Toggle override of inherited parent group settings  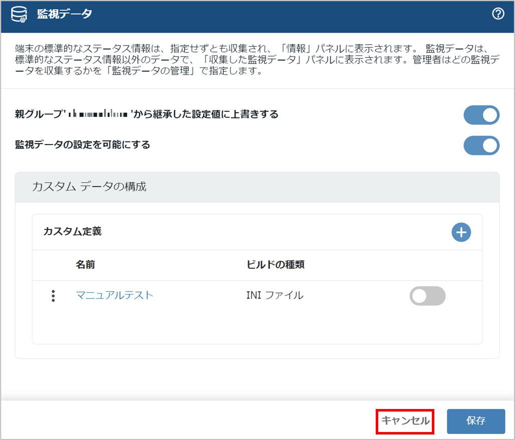(481, 115)
